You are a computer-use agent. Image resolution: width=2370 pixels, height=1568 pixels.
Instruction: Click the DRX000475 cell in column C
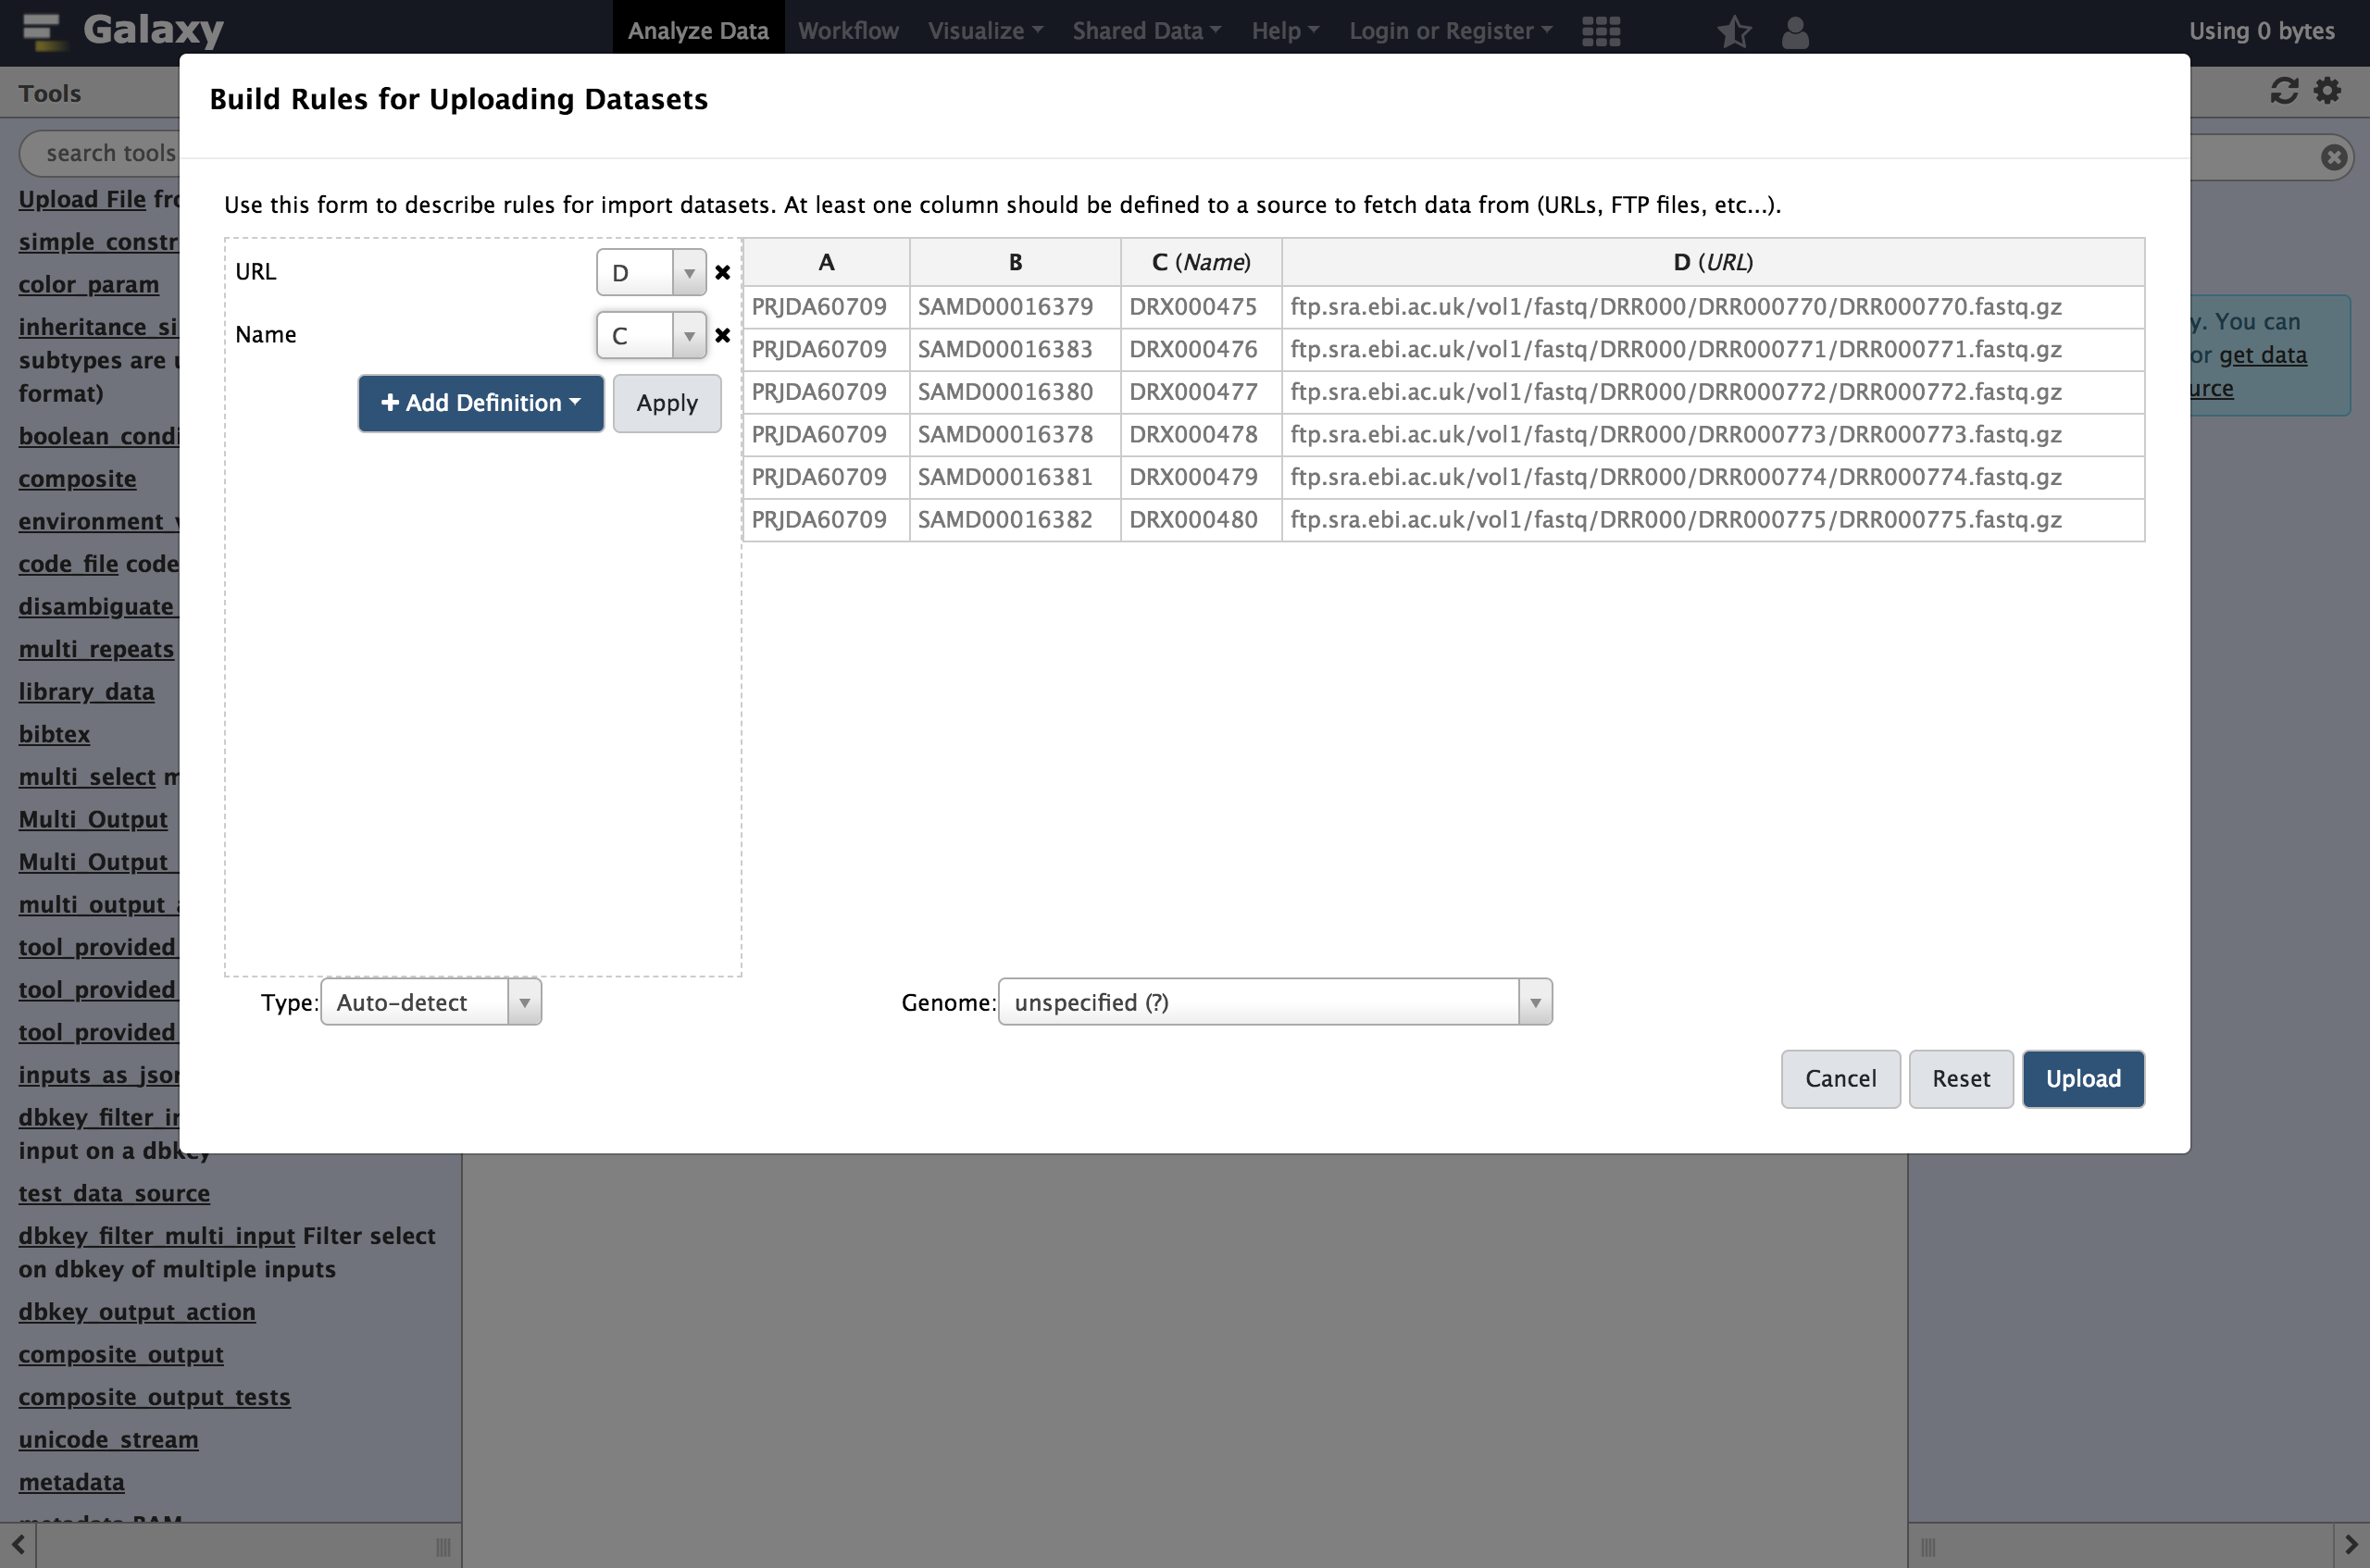click(x=1193, y=305)
